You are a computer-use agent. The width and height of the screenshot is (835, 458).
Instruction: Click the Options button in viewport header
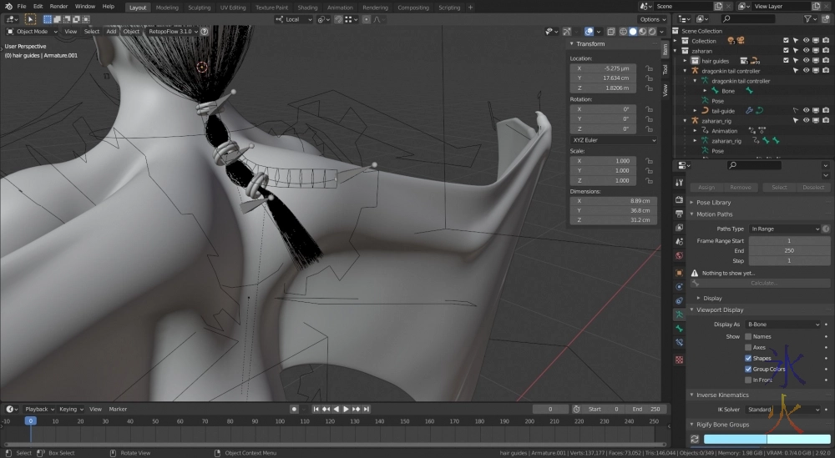point(652,19)
